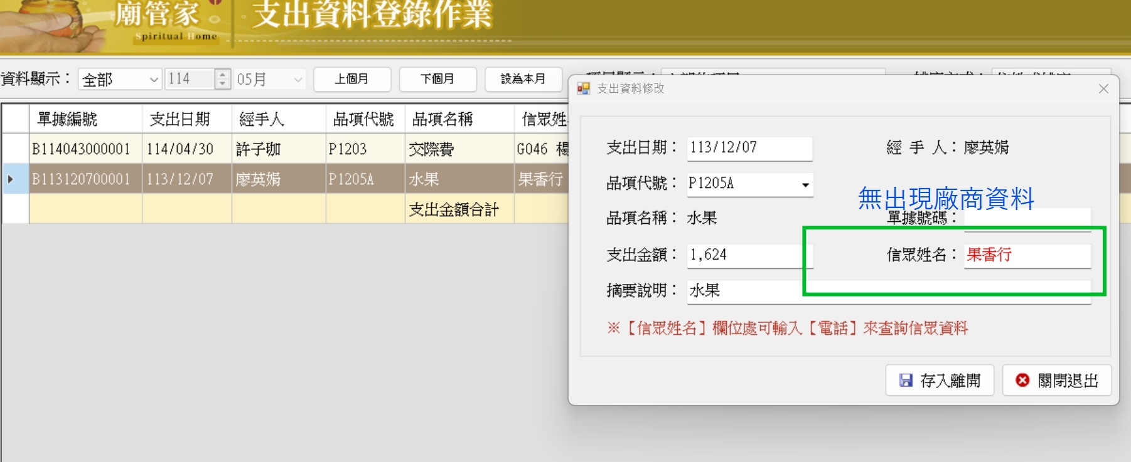Click the save disk icon on 存入離開
Viewport: 1131px width, 462px height.
(906, 381)
